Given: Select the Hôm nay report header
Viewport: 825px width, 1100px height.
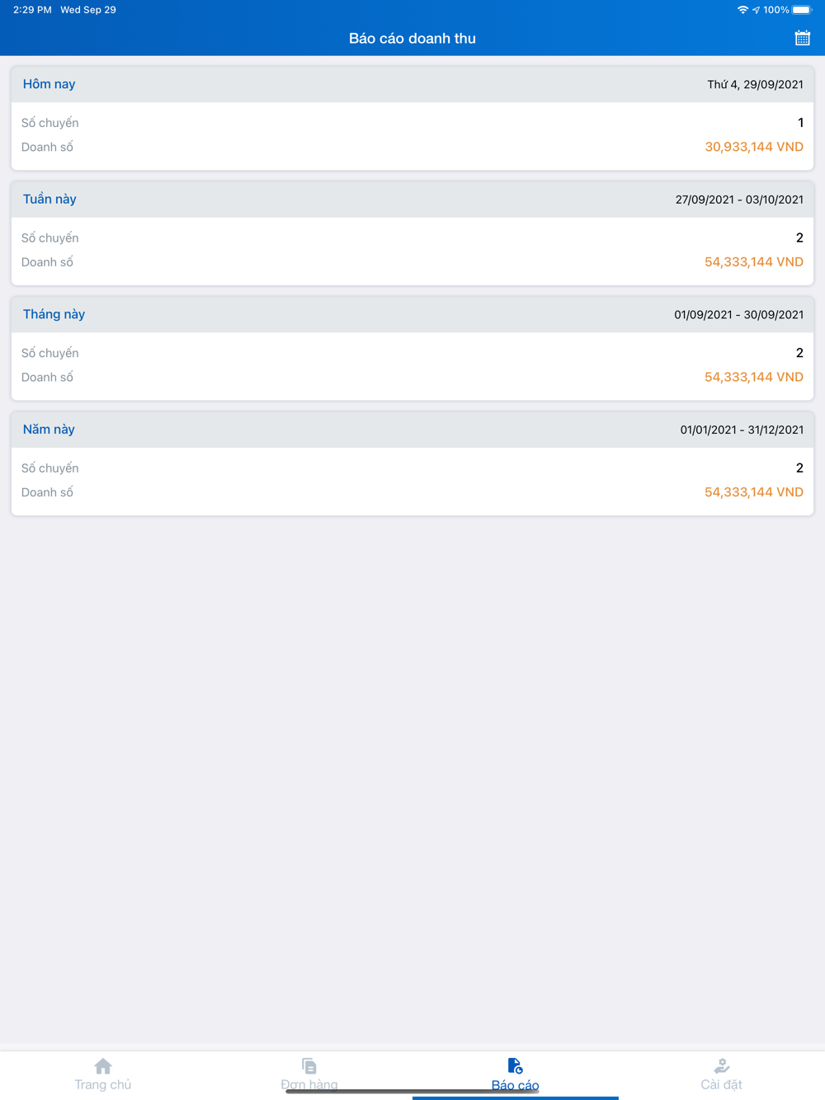Looking at the screenshot, I should [x=49, y=84].
